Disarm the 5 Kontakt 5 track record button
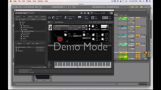The height and width of the screenshot is (90, 161). (x=144, y=52)
